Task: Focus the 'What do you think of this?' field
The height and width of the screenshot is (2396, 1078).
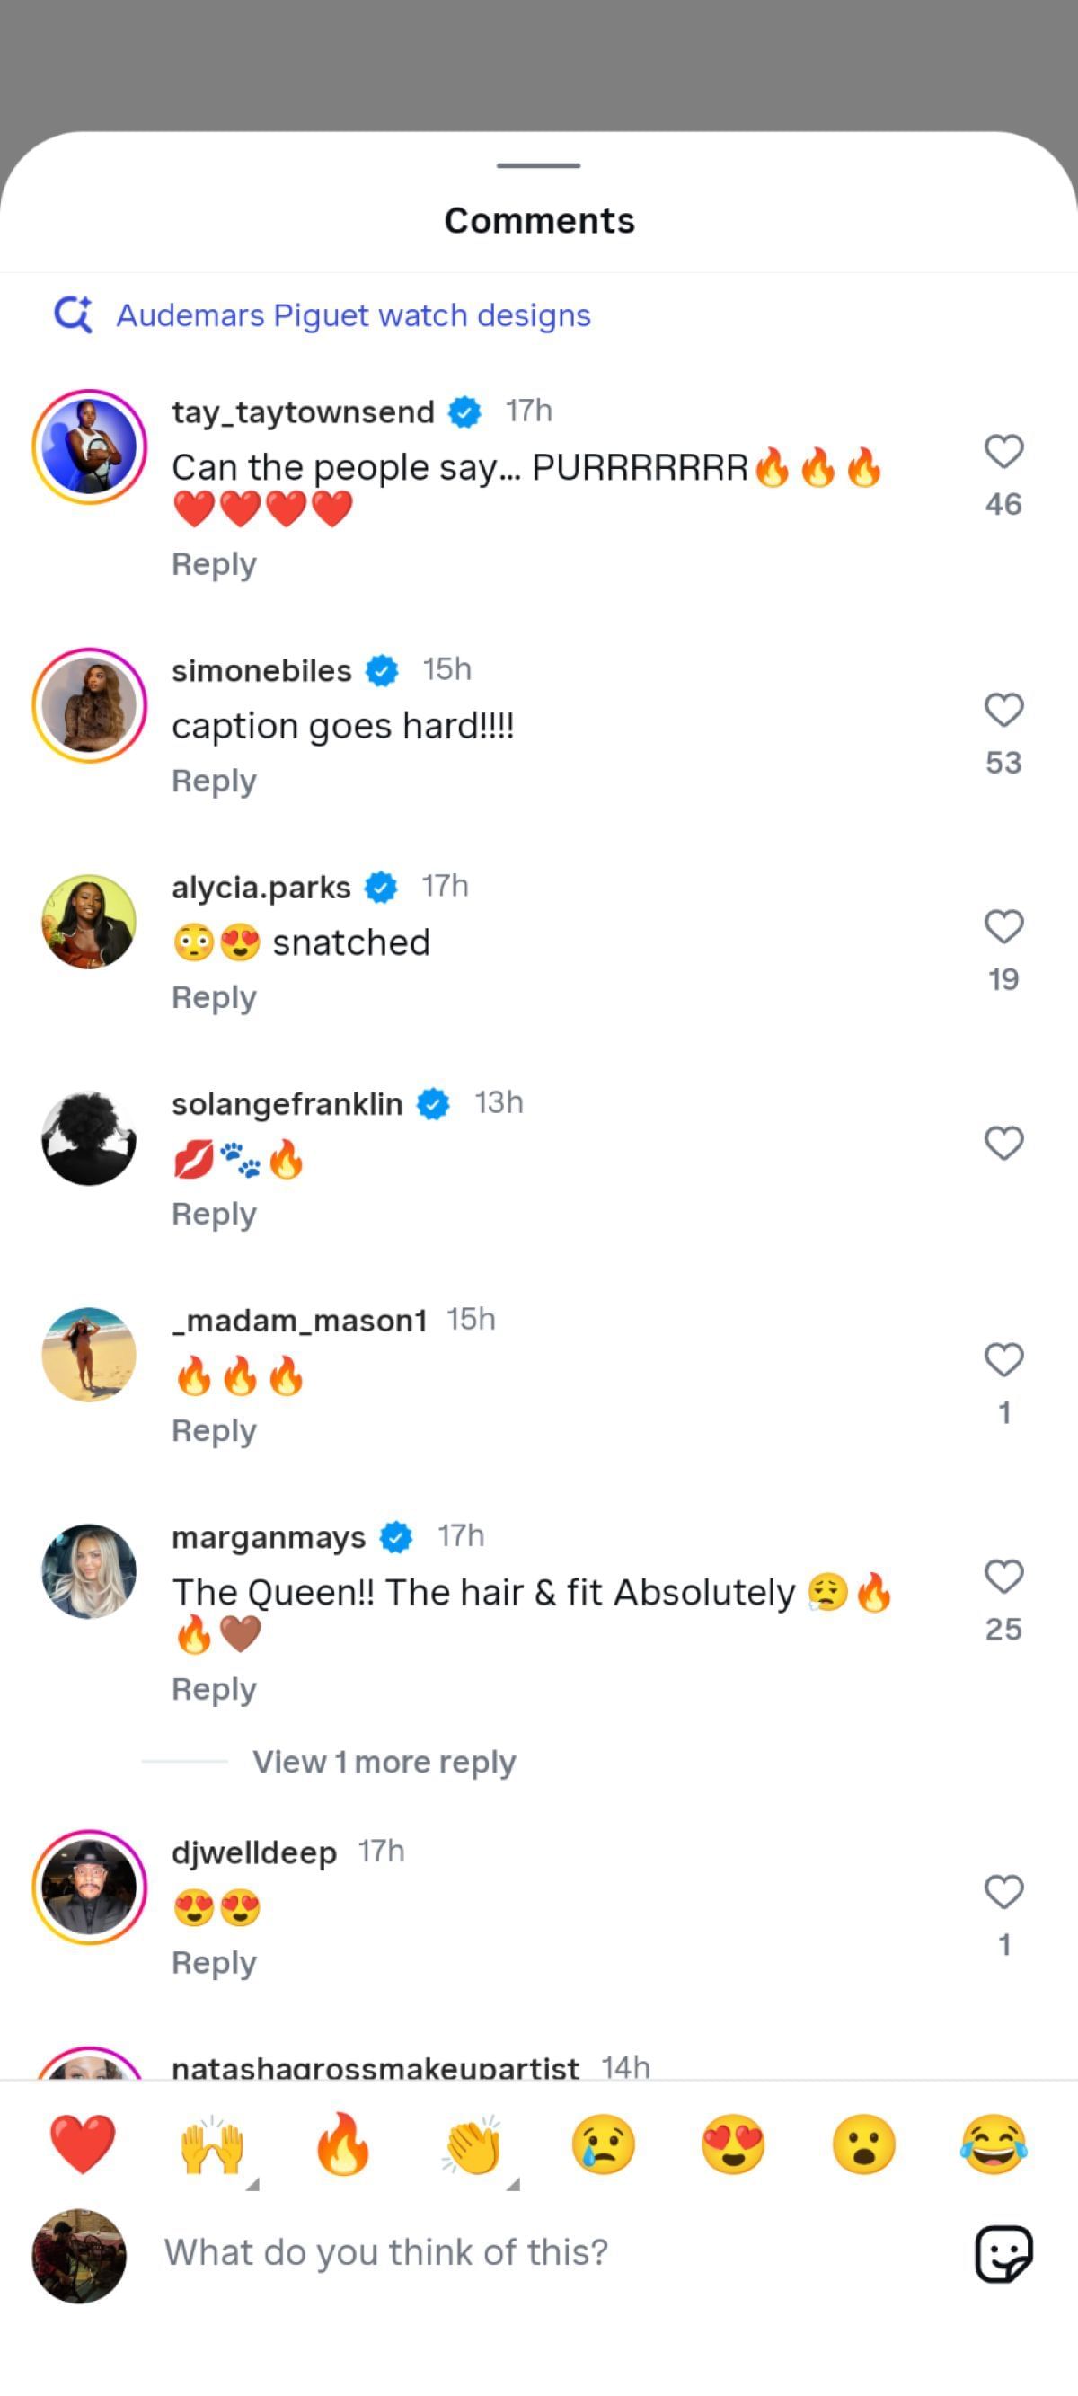Action: point(540,2253)
